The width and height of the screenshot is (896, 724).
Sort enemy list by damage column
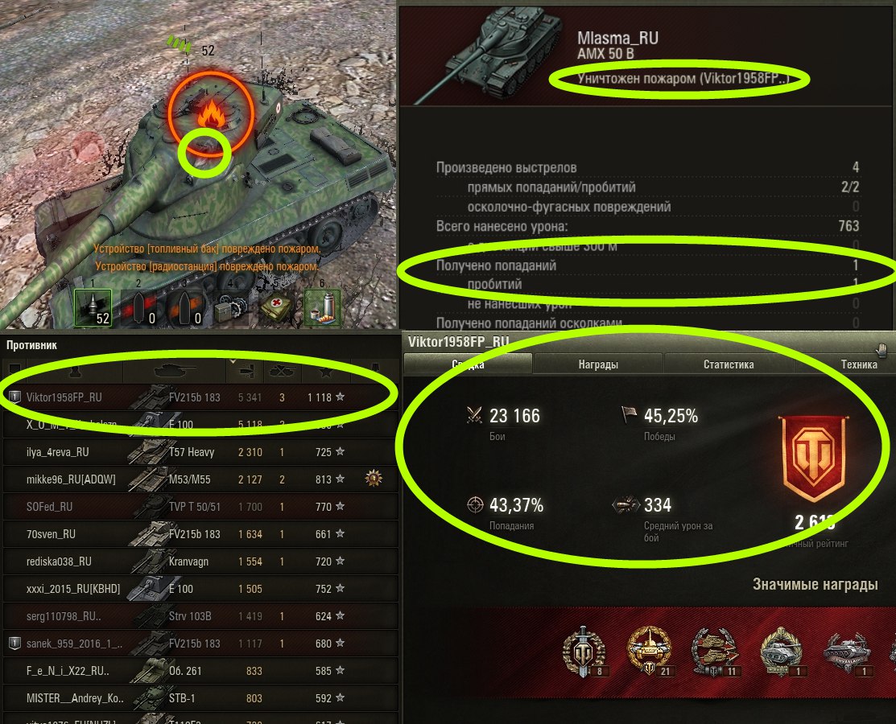(x=246, y=372)
